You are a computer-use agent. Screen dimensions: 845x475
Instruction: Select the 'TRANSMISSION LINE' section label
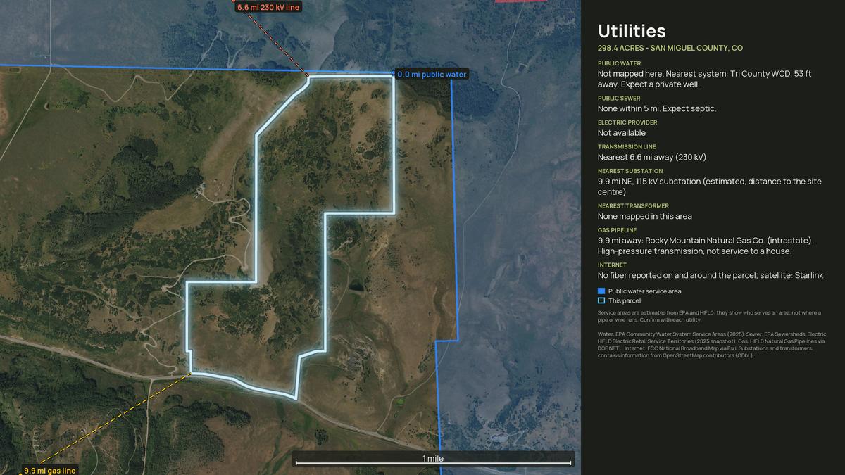point(627,147)
